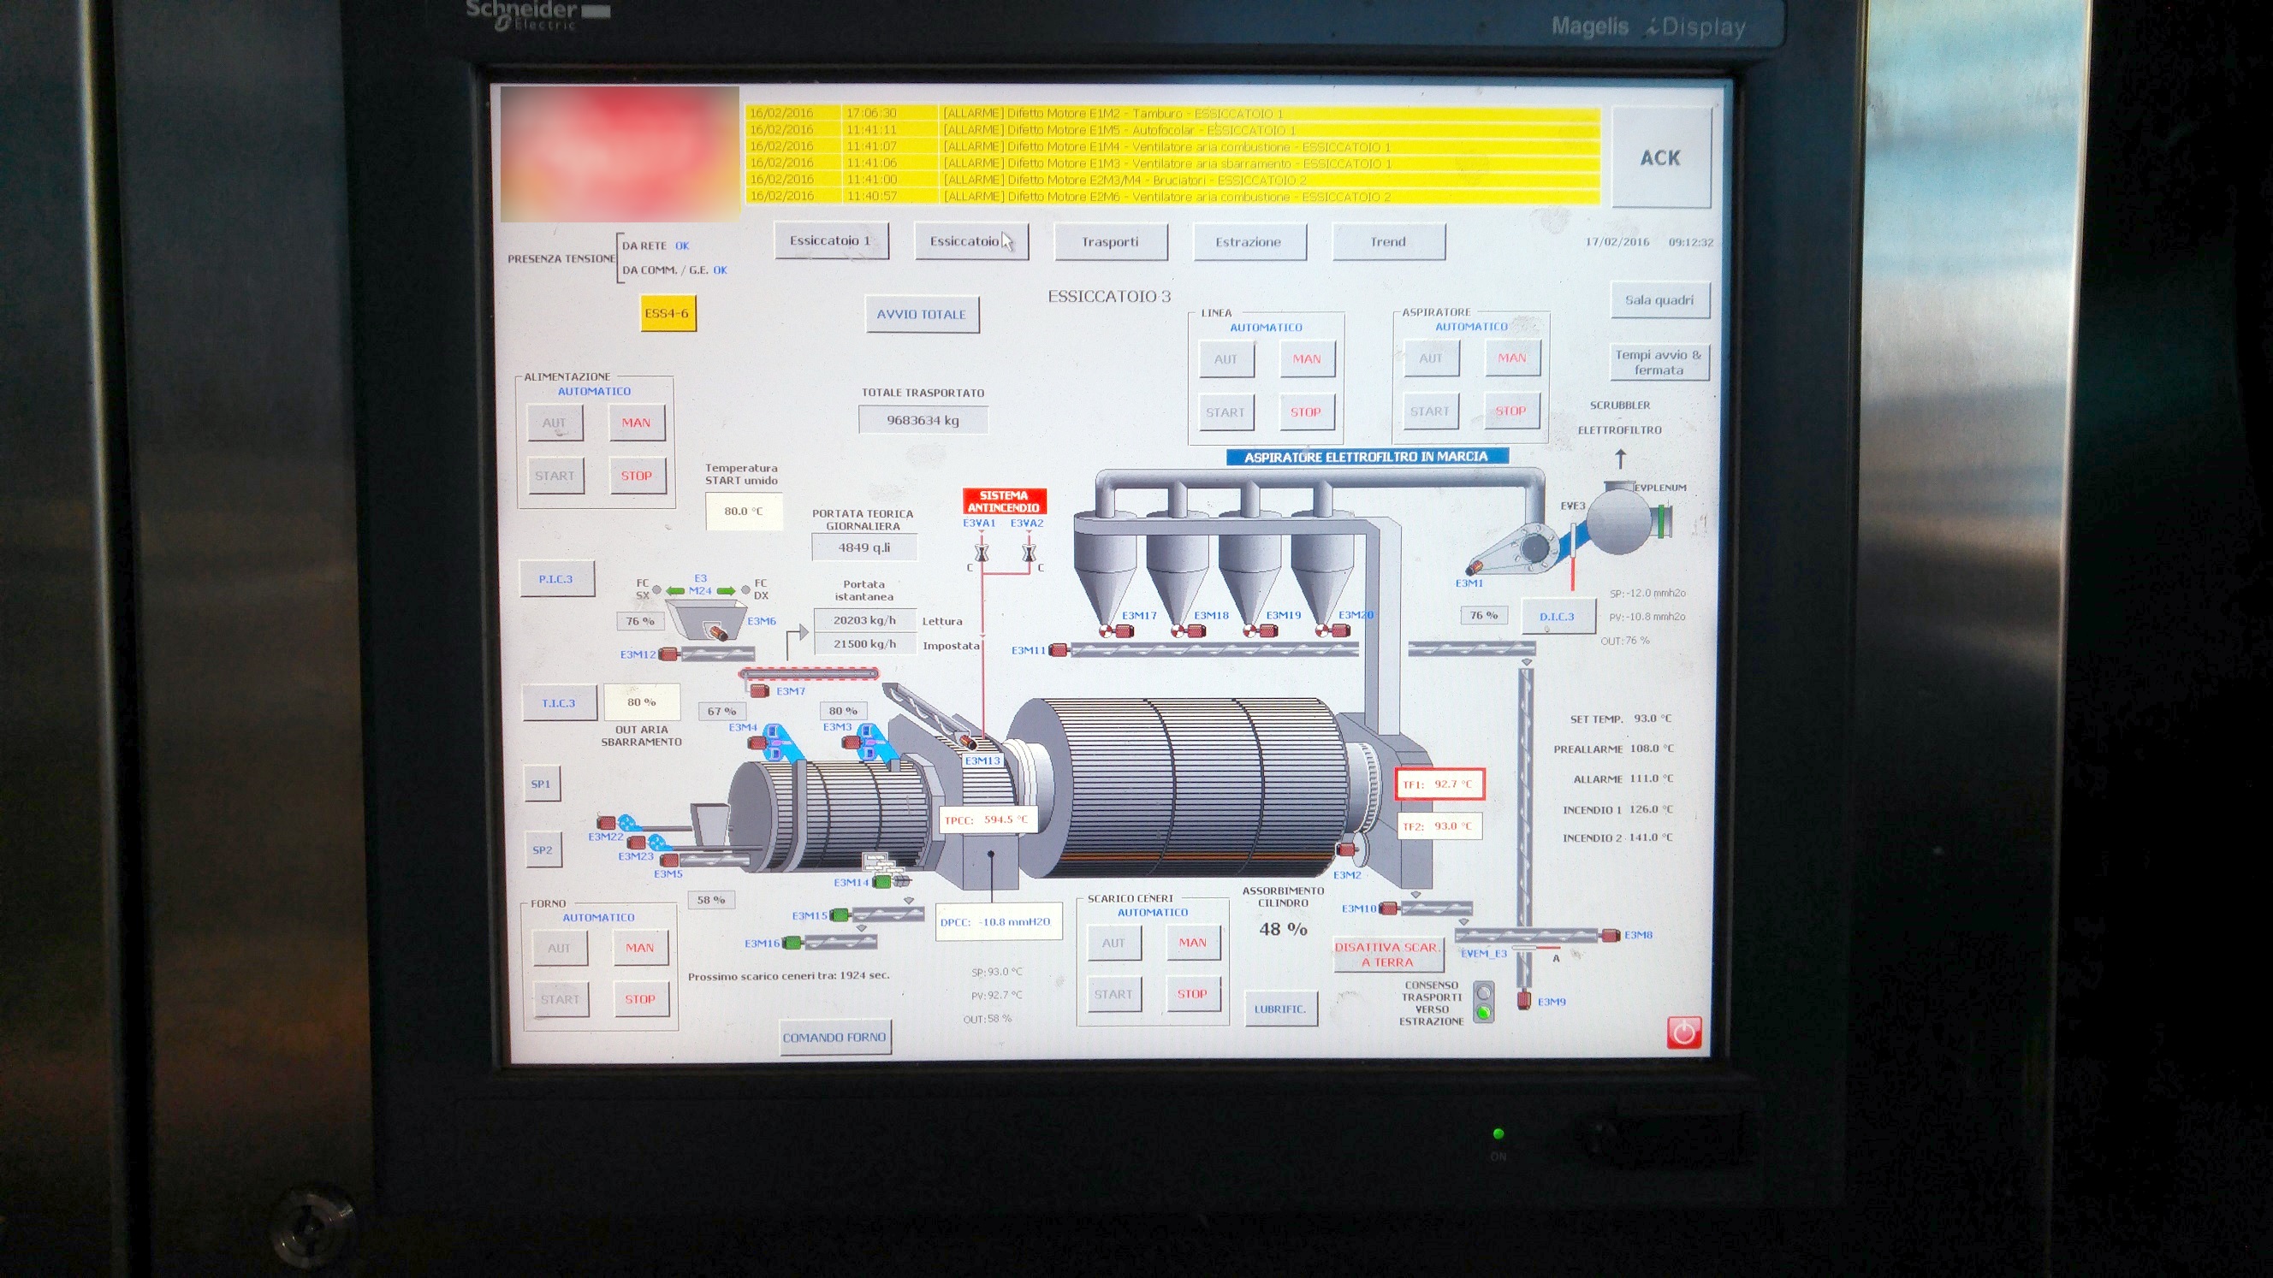Select the E3M17 cyclone rotary valve motor
The image size is (2273, 1278).
[x=1115, y=630]
